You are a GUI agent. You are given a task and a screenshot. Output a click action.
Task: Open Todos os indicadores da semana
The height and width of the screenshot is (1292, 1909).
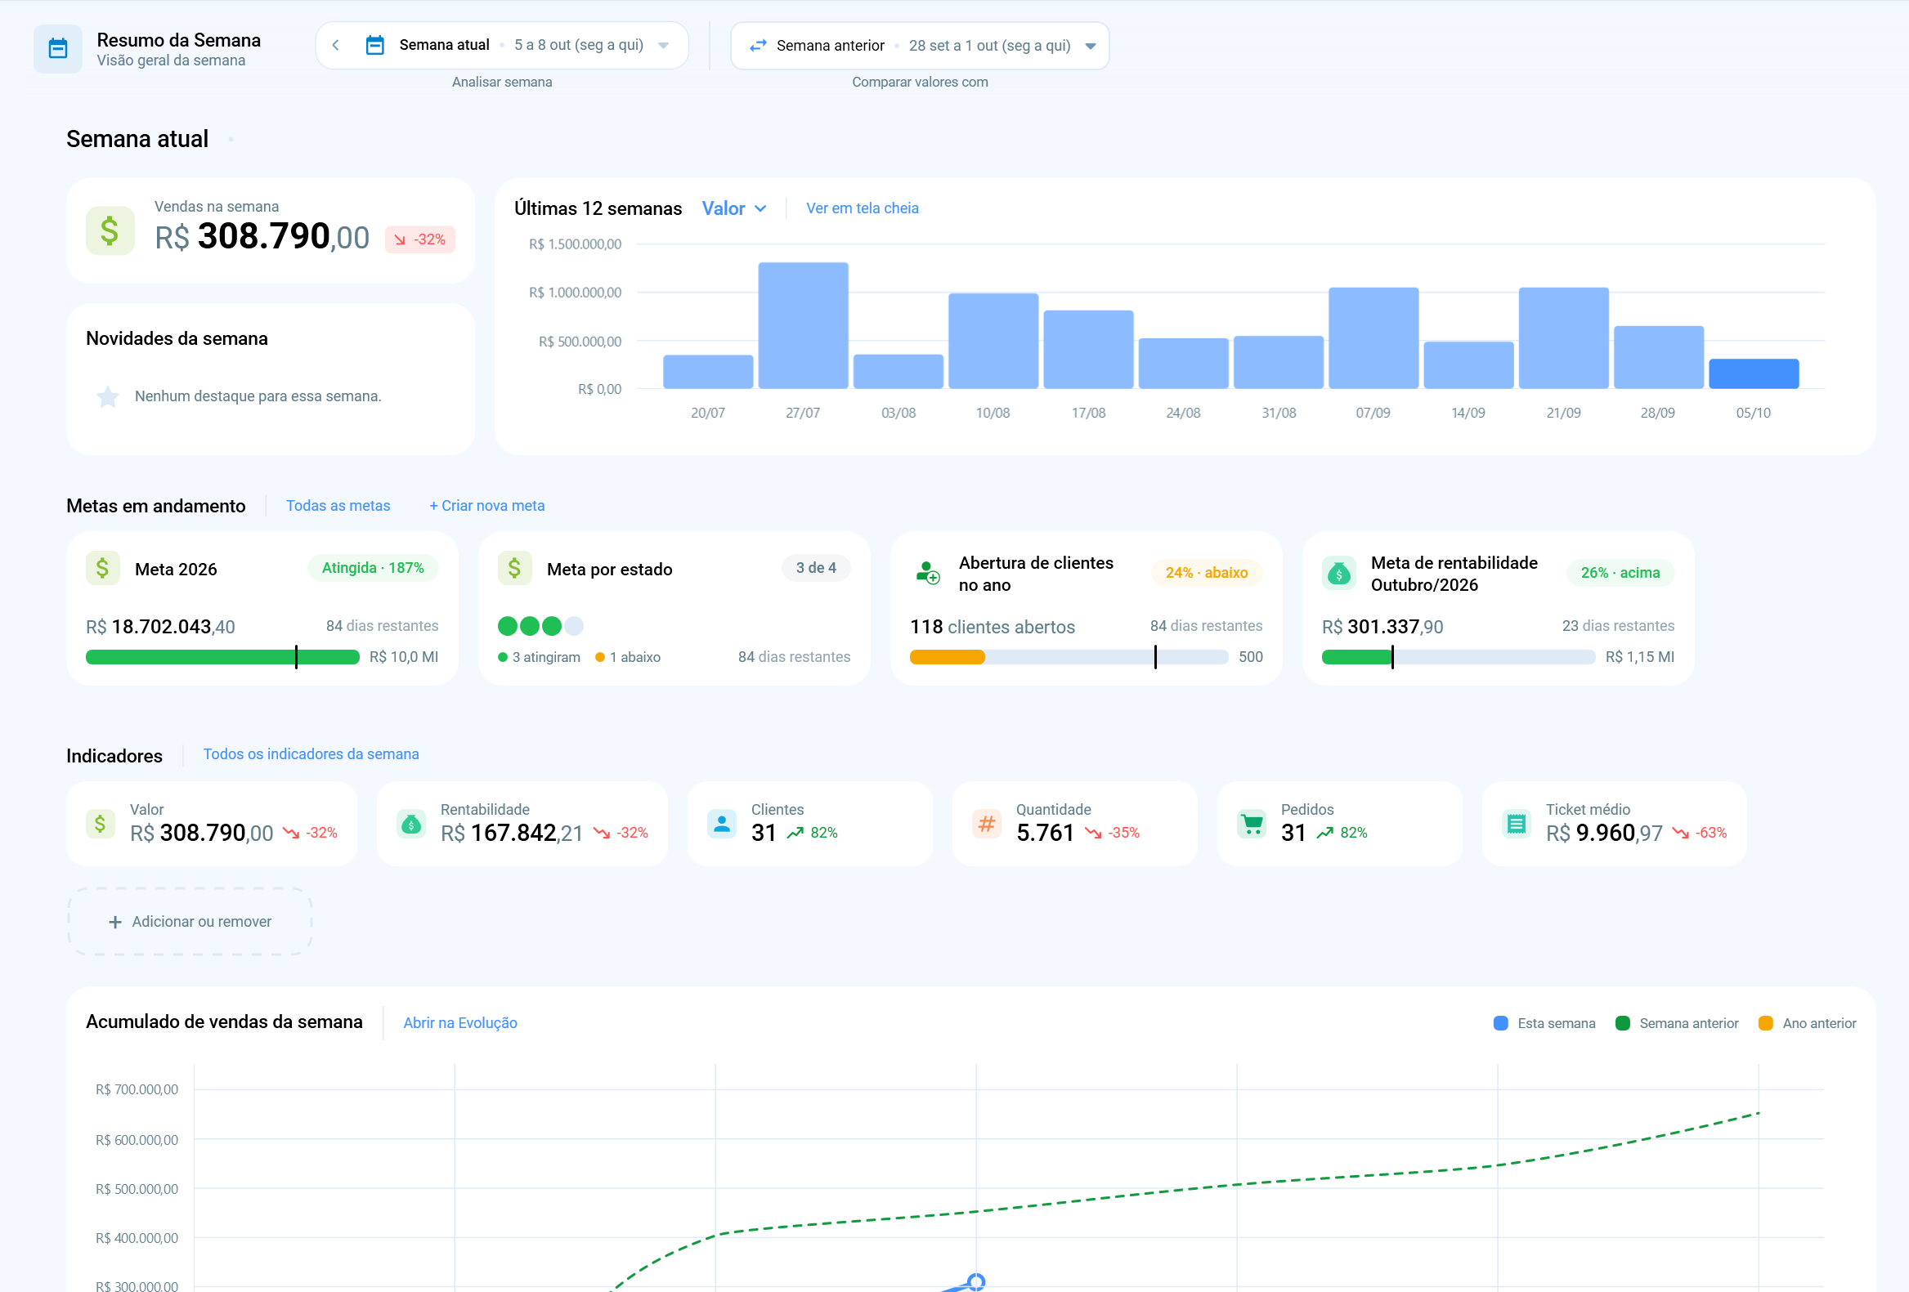(311, 754)
